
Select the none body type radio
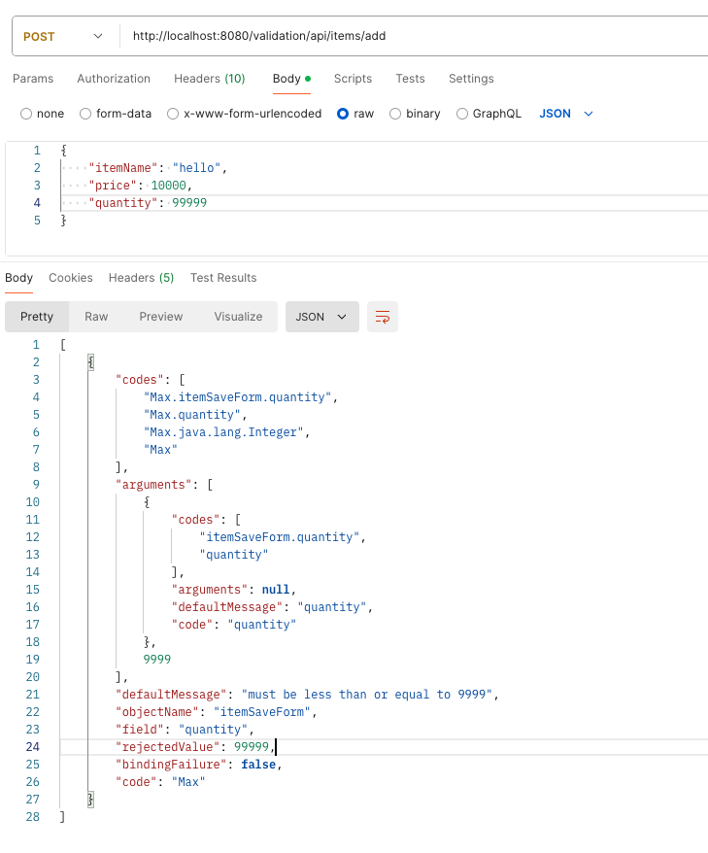[26, 114]
